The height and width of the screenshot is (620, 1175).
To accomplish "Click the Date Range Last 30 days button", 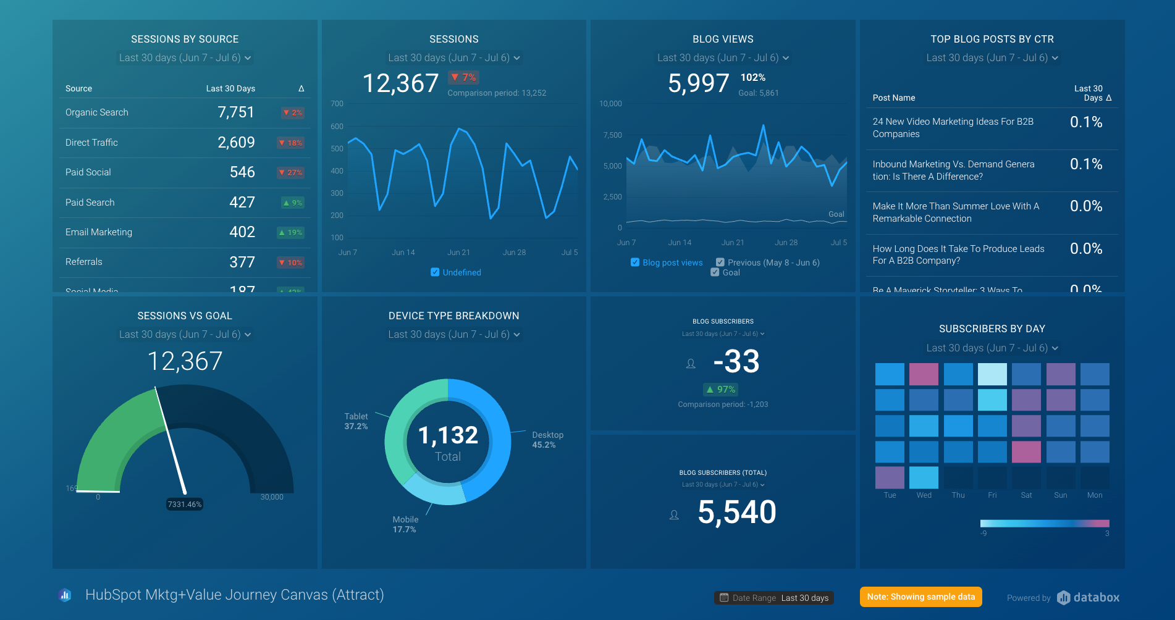I will 773,597.
